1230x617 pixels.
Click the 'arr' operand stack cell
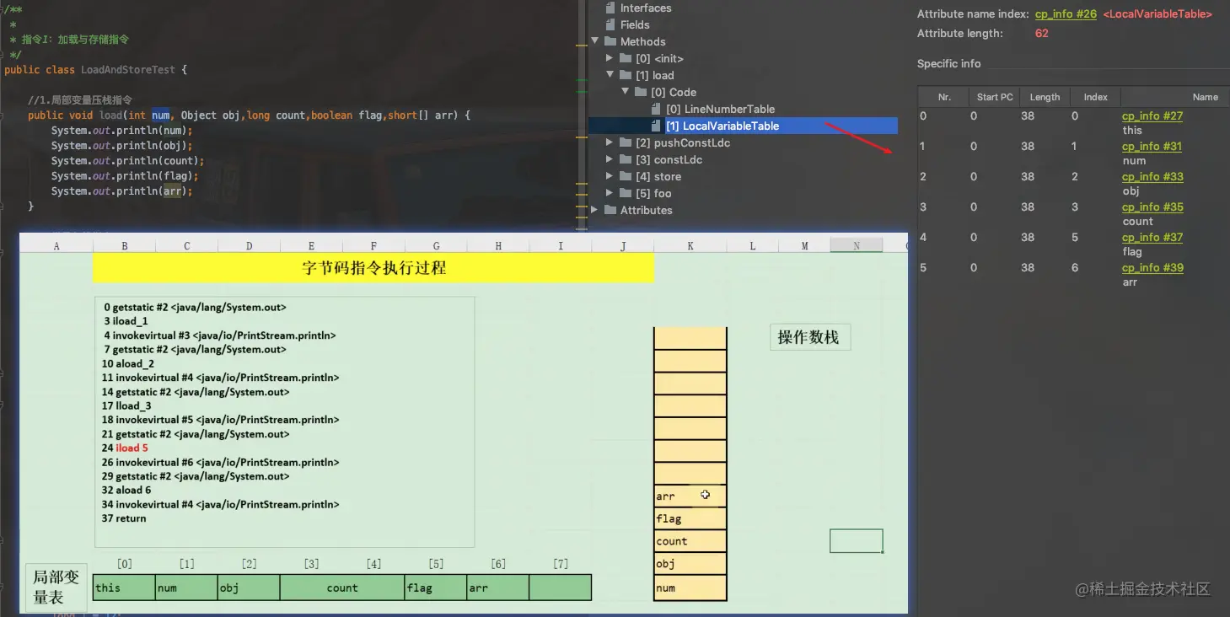point(690,496)
